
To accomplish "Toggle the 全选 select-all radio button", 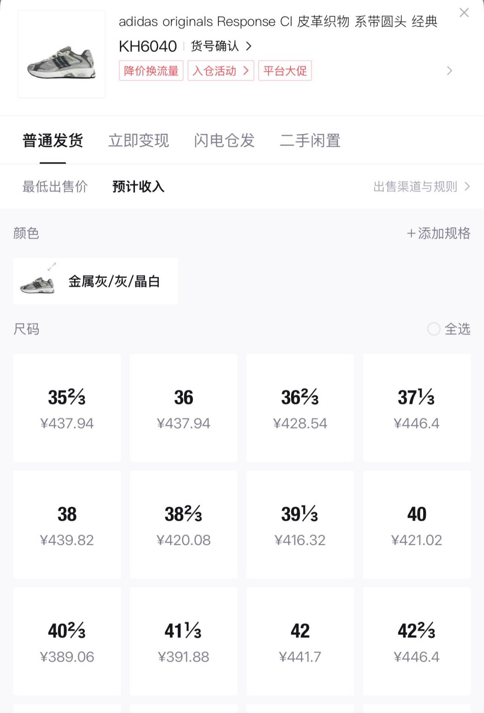I will pyautogui.click(x=434, y=329).
